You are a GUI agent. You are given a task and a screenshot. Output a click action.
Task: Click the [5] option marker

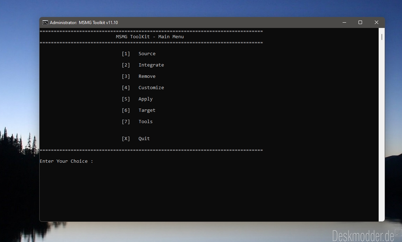coord(126,99)
